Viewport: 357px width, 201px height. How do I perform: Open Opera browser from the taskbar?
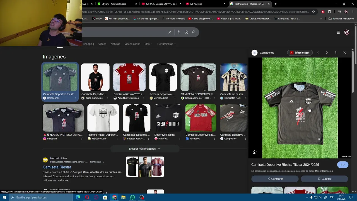(x=87, y=197)
